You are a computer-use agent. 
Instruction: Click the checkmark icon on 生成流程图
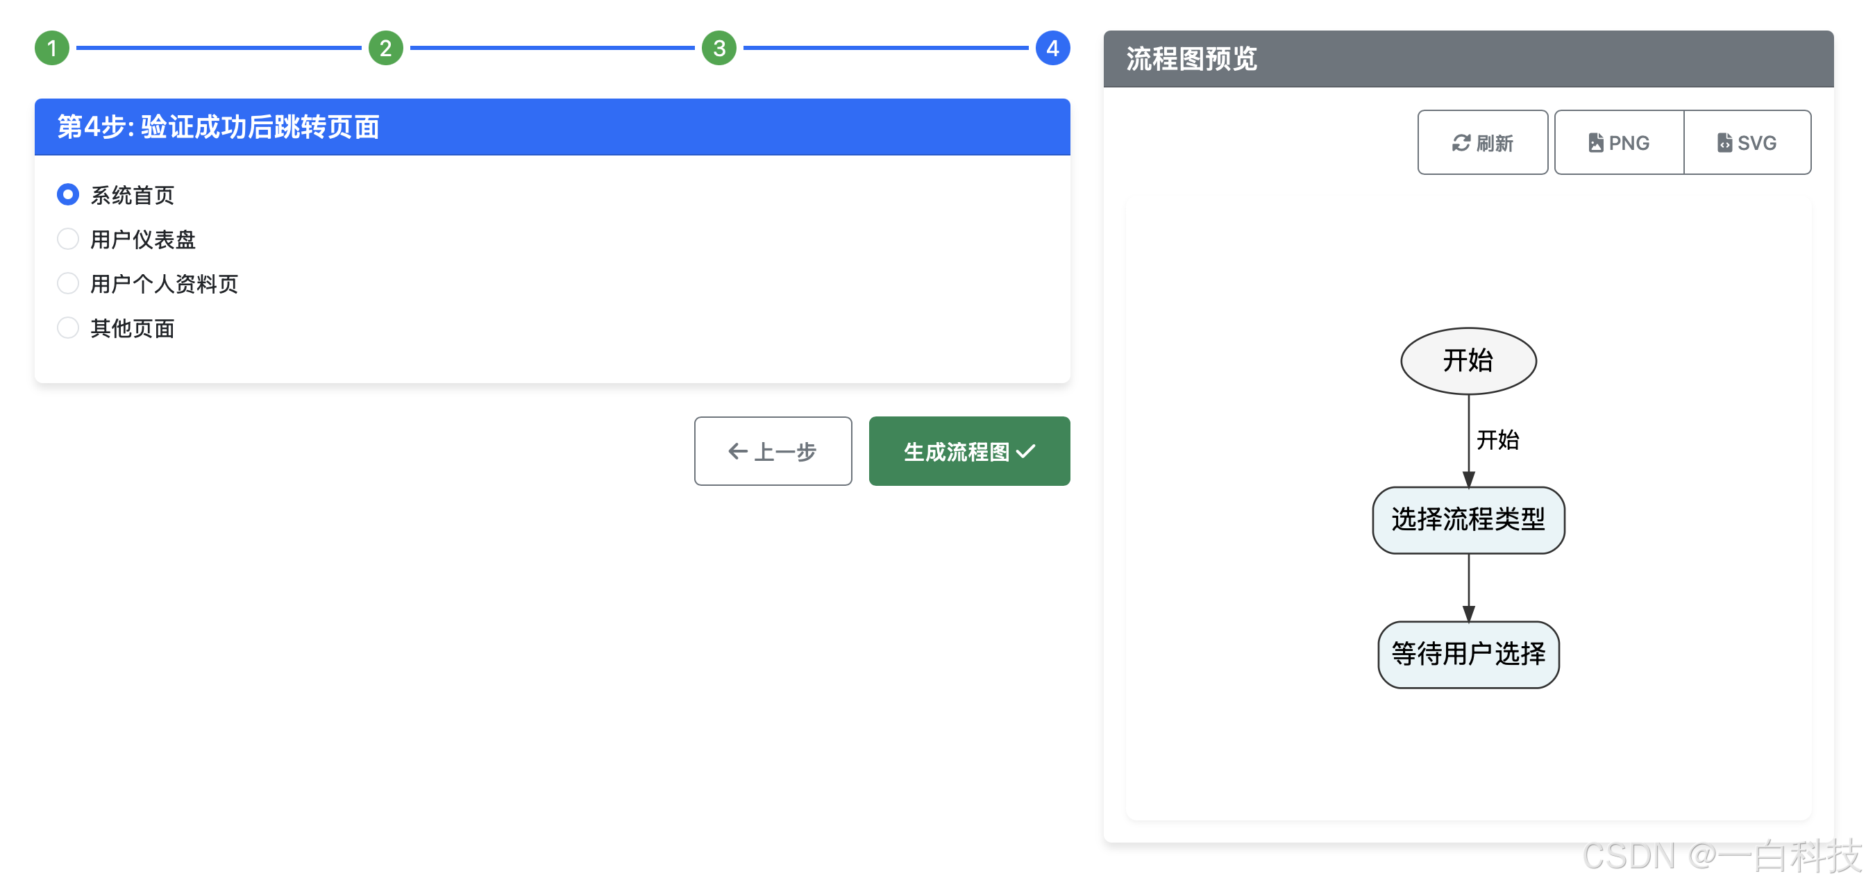point(1026,451)
